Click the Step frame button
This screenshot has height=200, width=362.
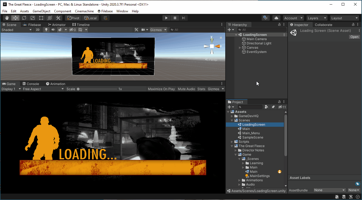pos(184,18)
